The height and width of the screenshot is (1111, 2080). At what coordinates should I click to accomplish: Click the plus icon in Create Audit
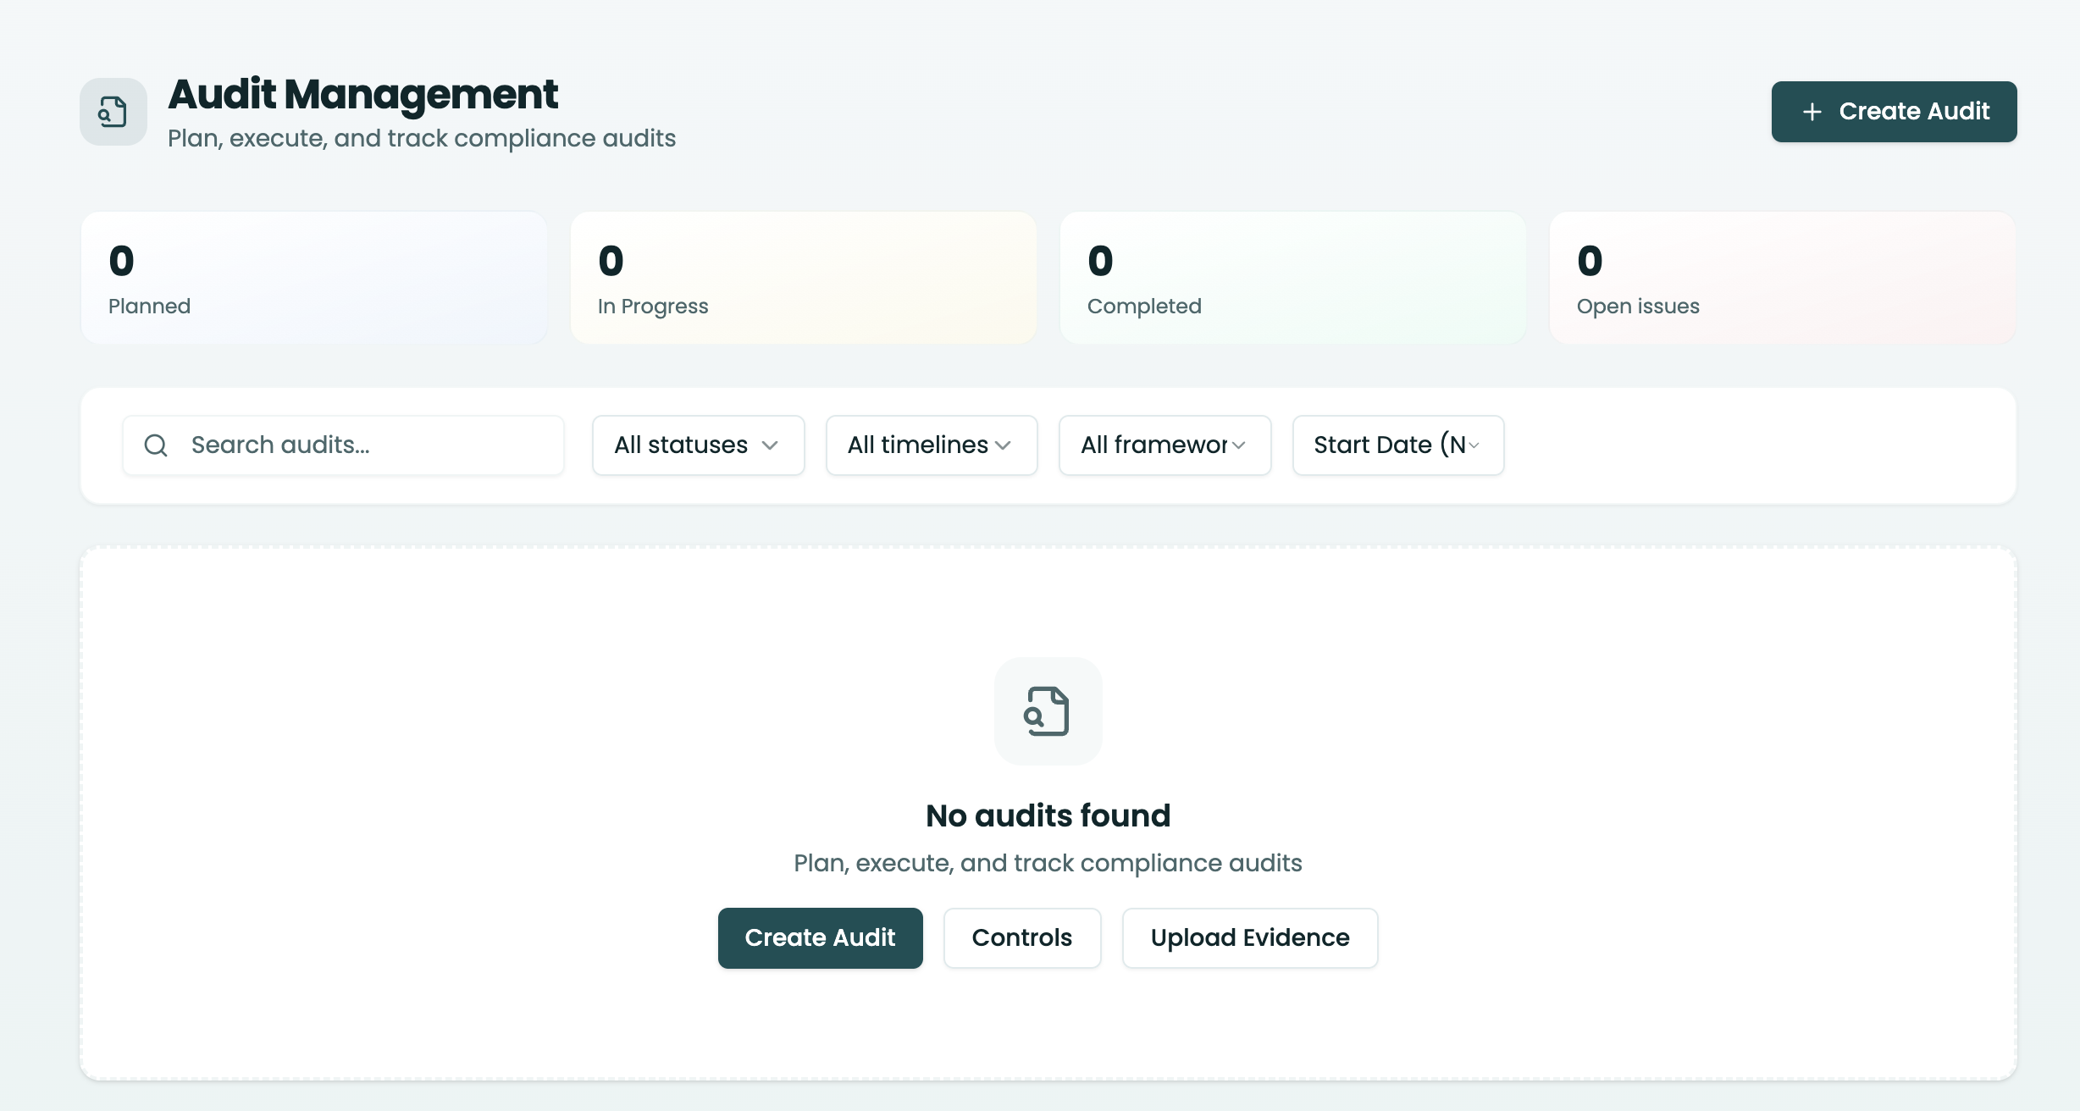[x=1812, y=112]
